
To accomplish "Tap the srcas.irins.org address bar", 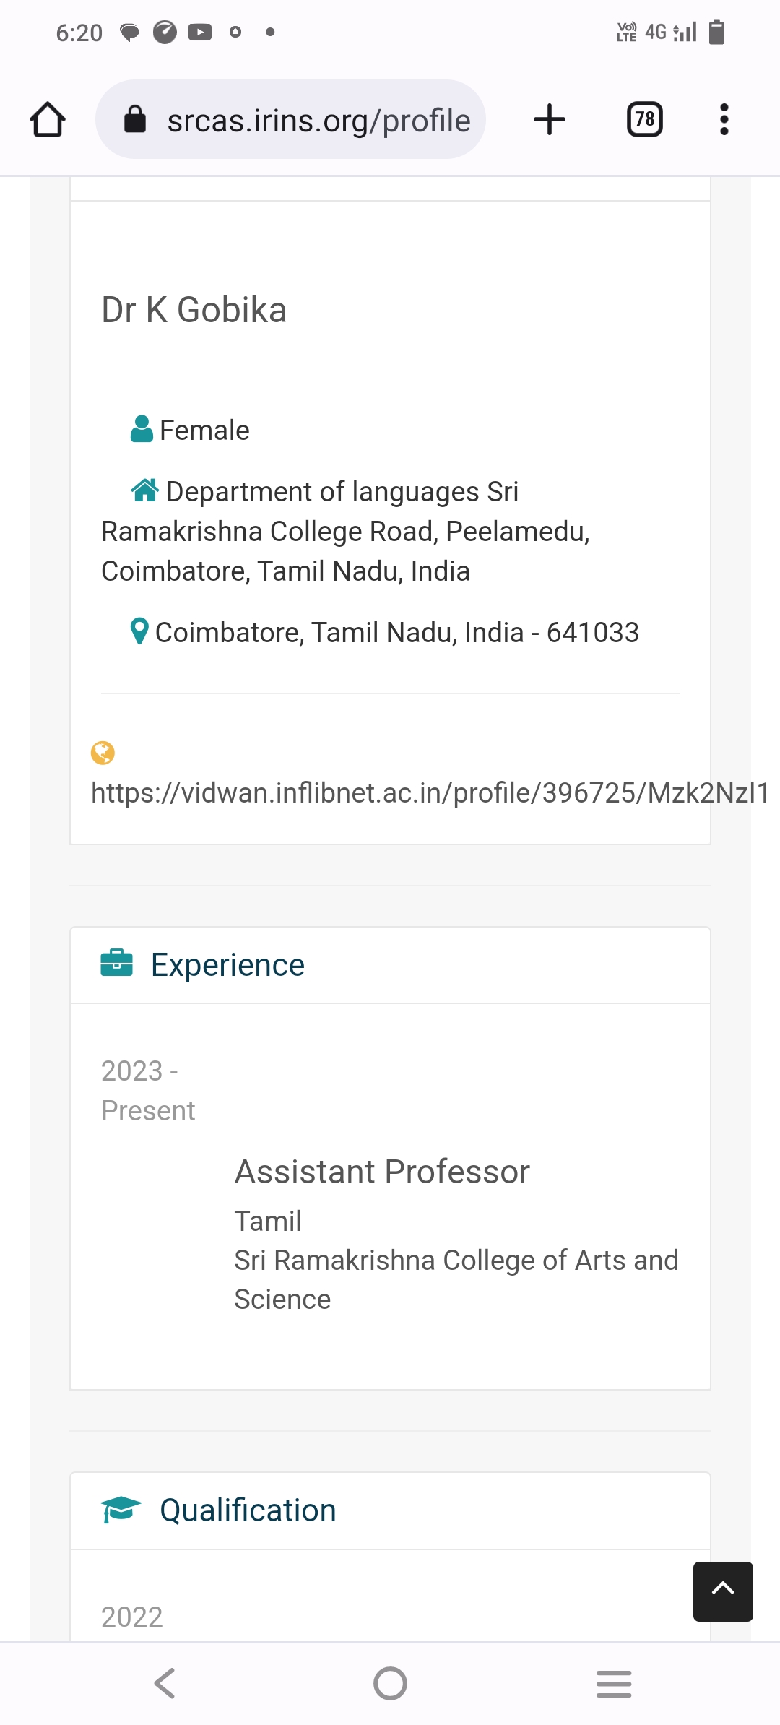I will (318, 120).
